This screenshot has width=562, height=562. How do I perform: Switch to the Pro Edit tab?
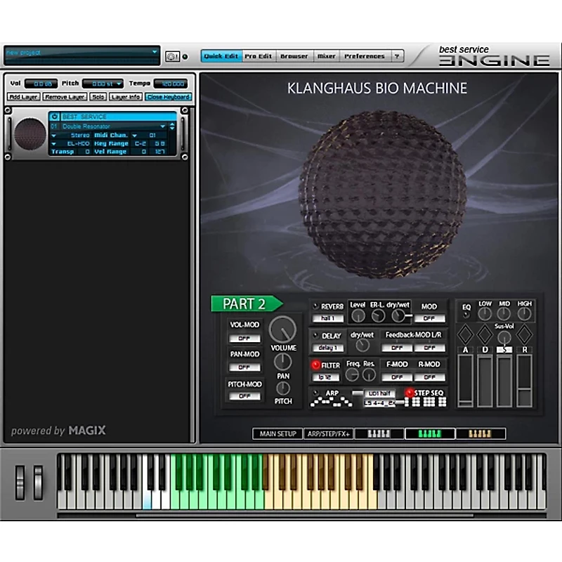[258, 56]
